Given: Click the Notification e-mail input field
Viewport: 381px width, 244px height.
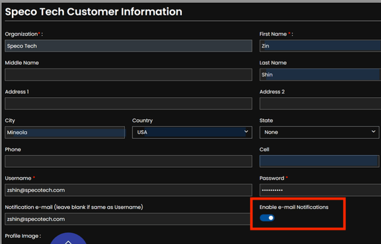Looking at the screenshot, I should pyautogui.click(x=127, y=219).
